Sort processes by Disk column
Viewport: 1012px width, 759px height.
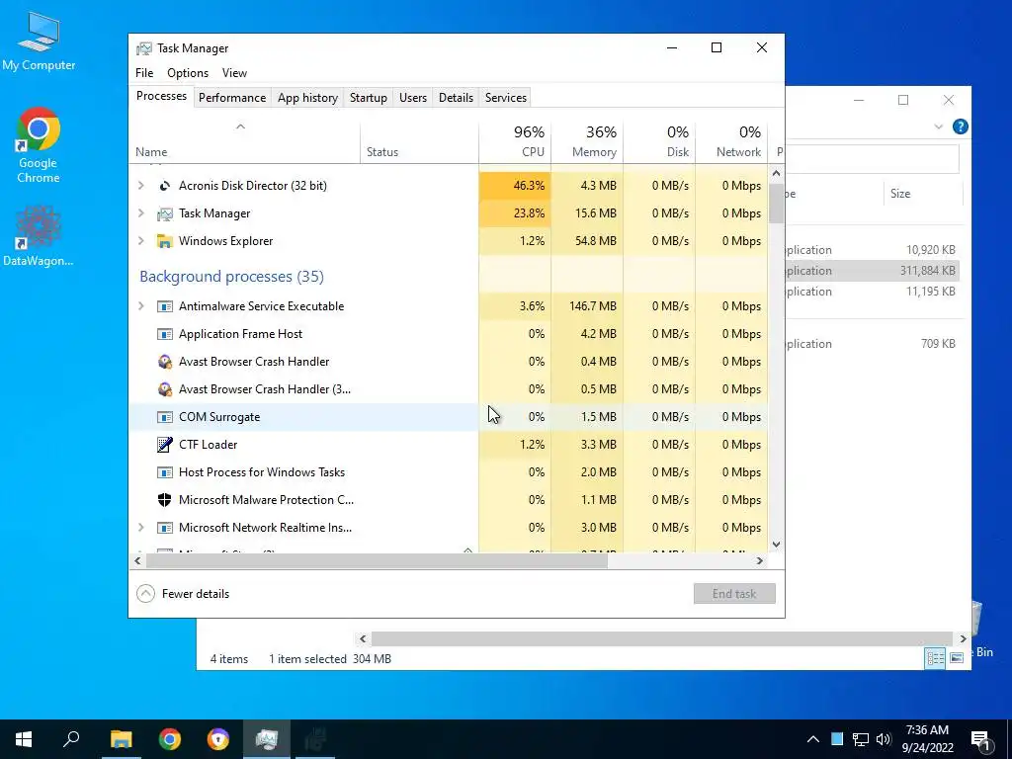pyautogui.click(x=659, y=142)
